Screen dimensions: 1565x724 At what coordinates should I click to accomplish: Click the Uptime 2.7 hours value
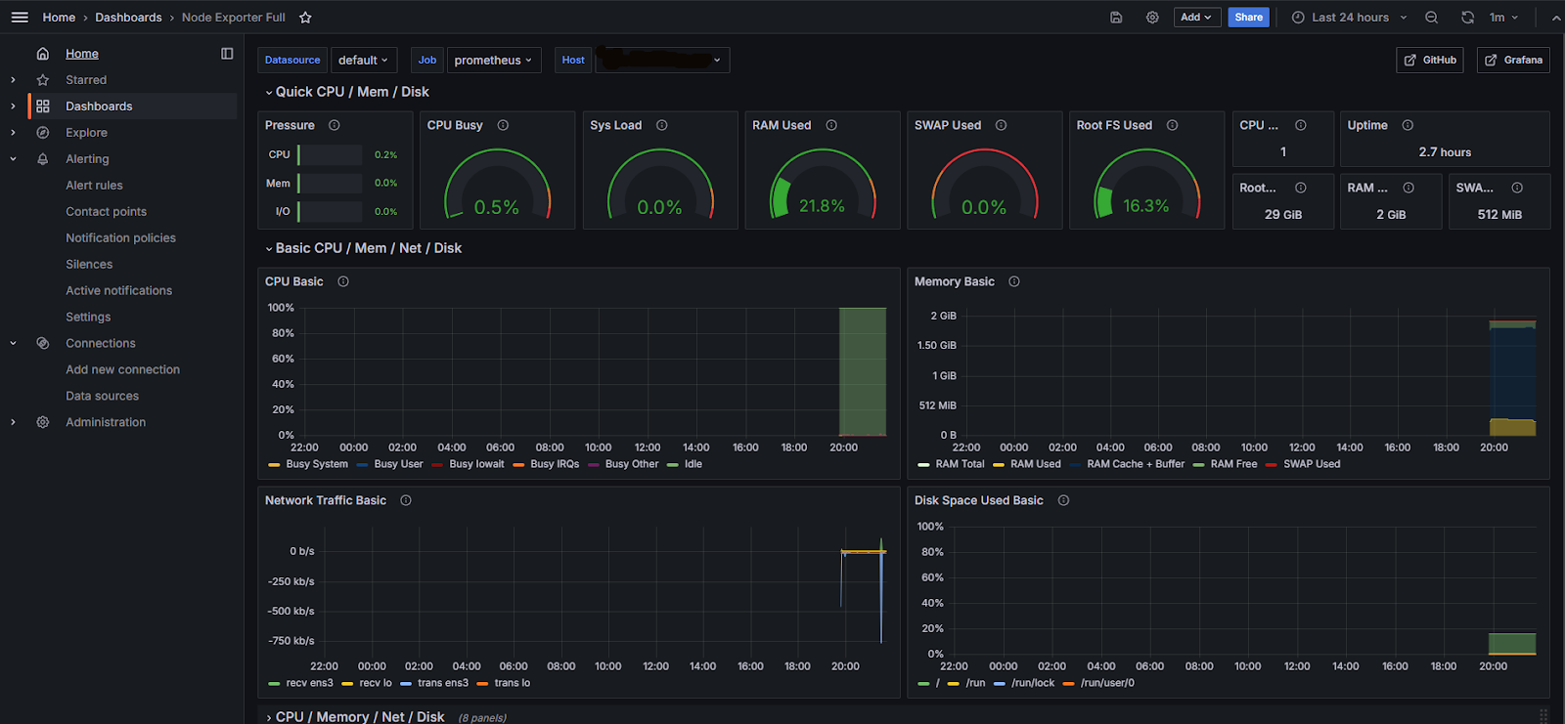[1445, 152]
